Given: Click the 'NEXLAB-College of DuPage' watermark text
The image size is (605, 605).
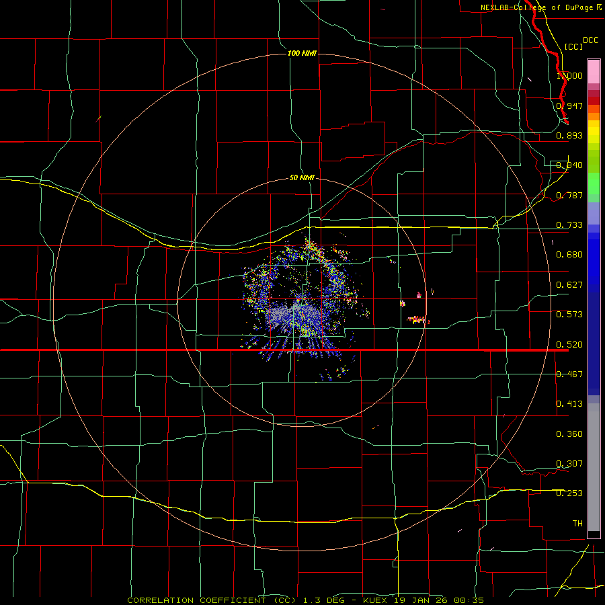Looking at the screenshot, I should tap(536, 7).
